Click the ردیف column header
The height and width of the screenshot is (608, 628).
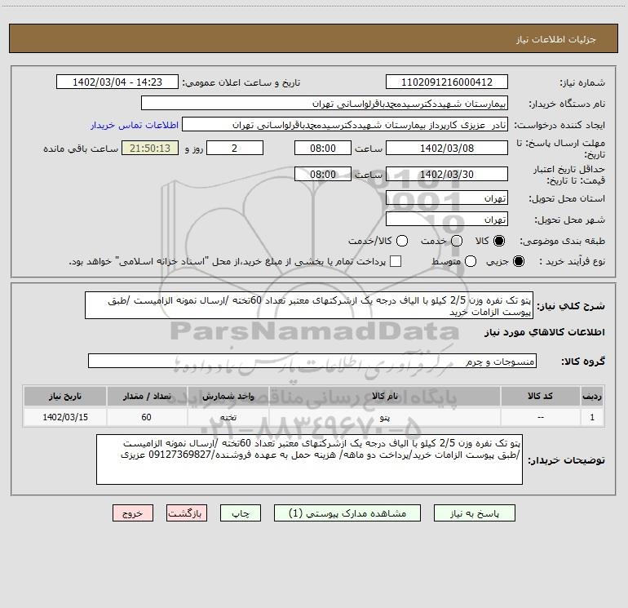(x=592, y=397)
